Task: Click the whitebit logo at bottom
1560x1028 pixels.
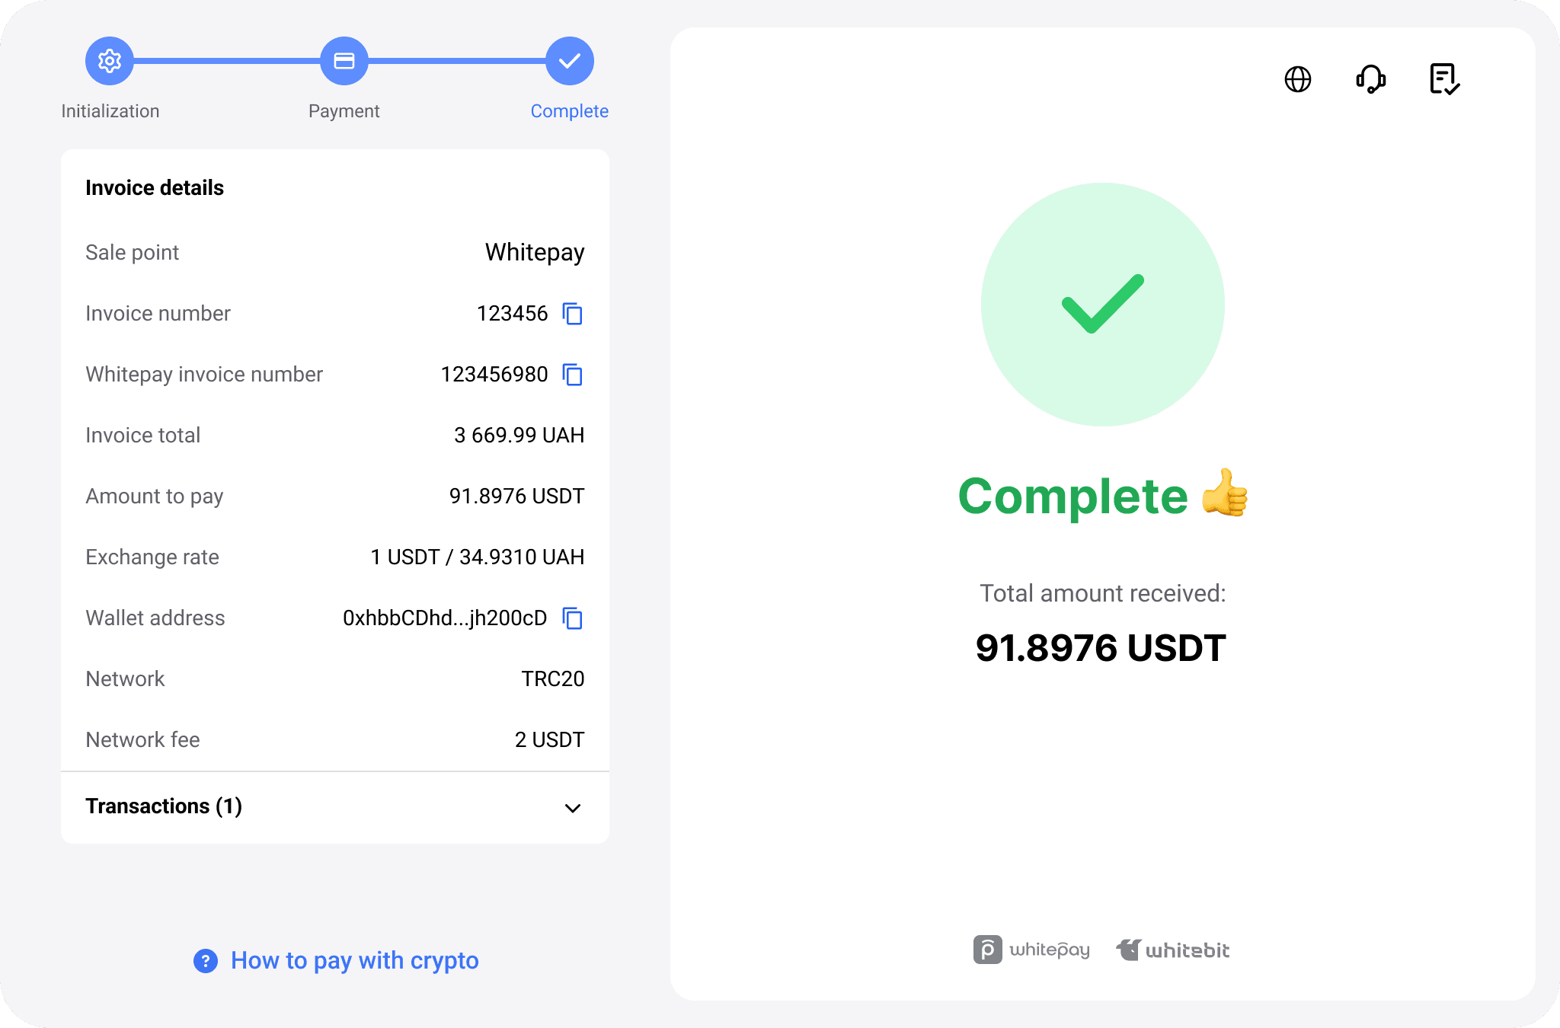Action: (1172, 950)
